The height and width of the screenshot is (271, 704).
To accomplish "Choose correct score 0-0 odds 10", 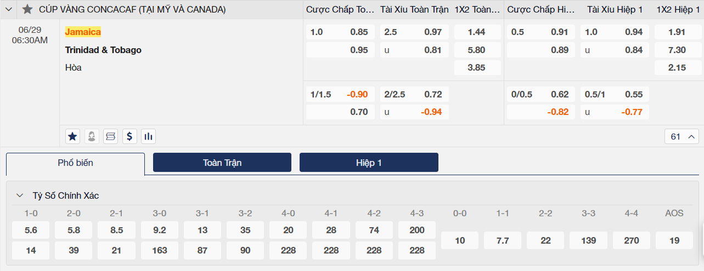I will 460,240.
